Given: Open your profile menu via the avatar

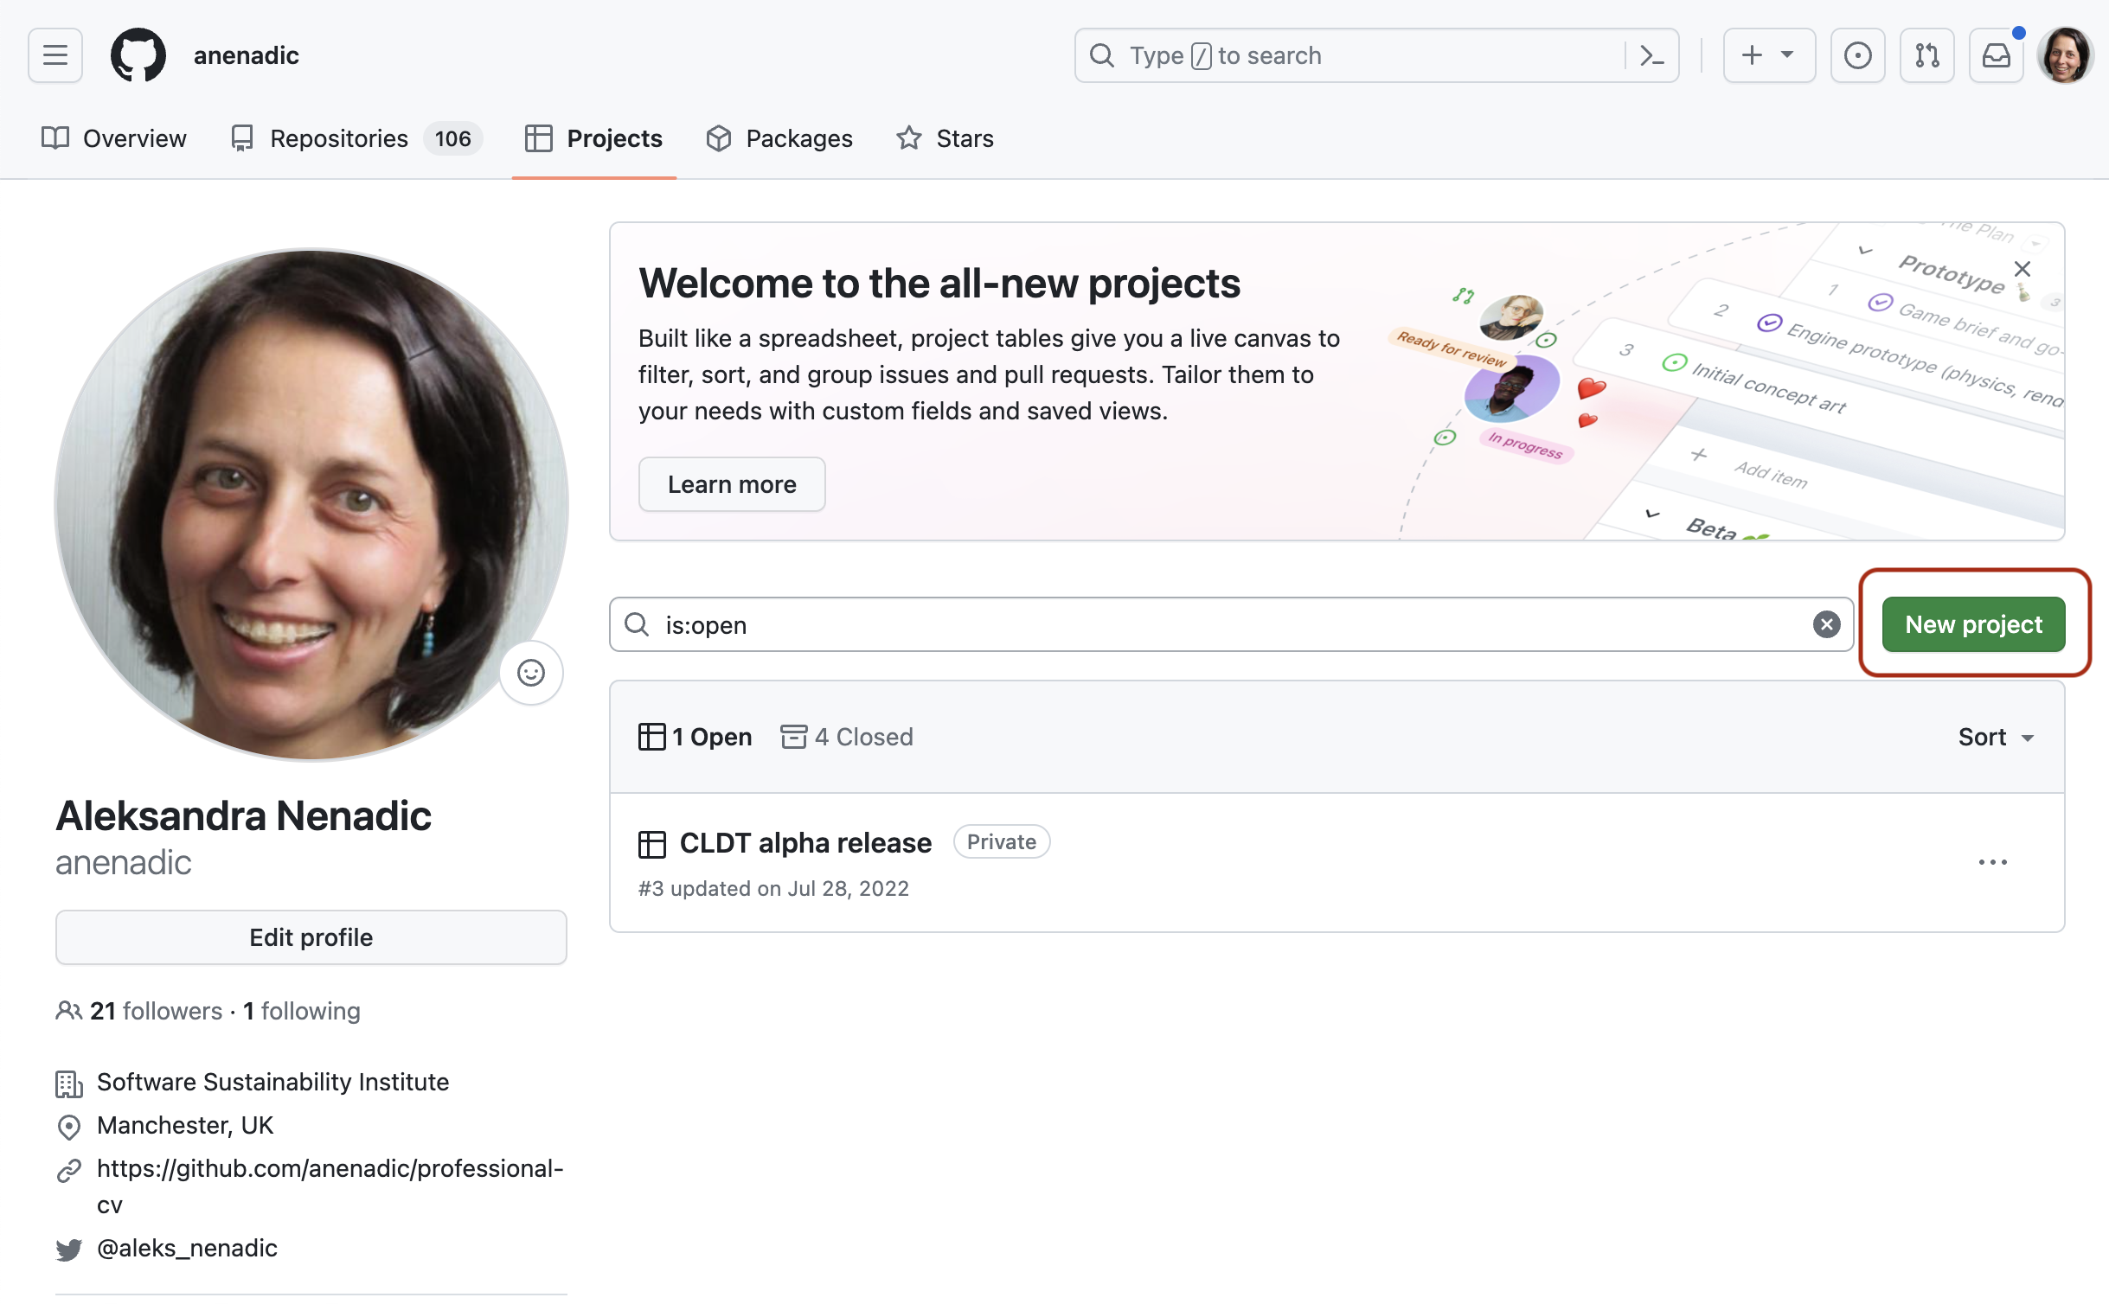Looking at the screenshot, I should (x=2067, y=54).
